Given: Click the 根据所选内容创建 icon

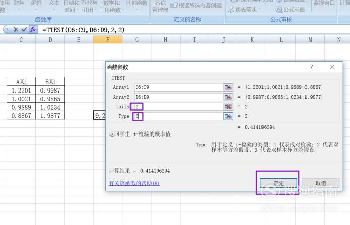Looking at the screenshot, I should pos(173,5).
